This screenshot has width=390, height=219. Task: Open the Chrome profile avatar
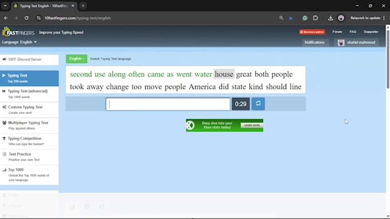coord(341,18)
